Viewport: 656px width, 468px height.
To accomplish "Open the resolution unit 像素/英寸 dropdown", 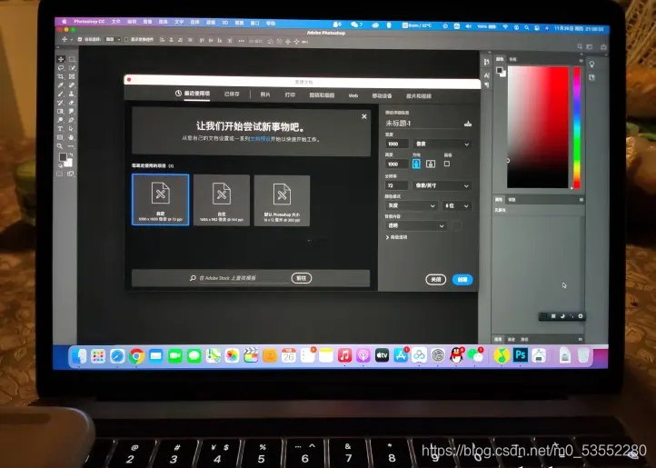I will point(442,185).
